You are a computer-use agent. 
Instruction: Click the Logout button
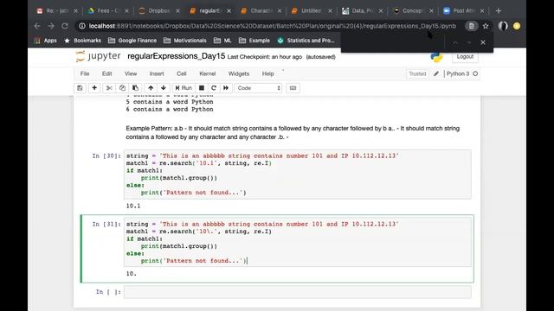[x=465, y=56]
